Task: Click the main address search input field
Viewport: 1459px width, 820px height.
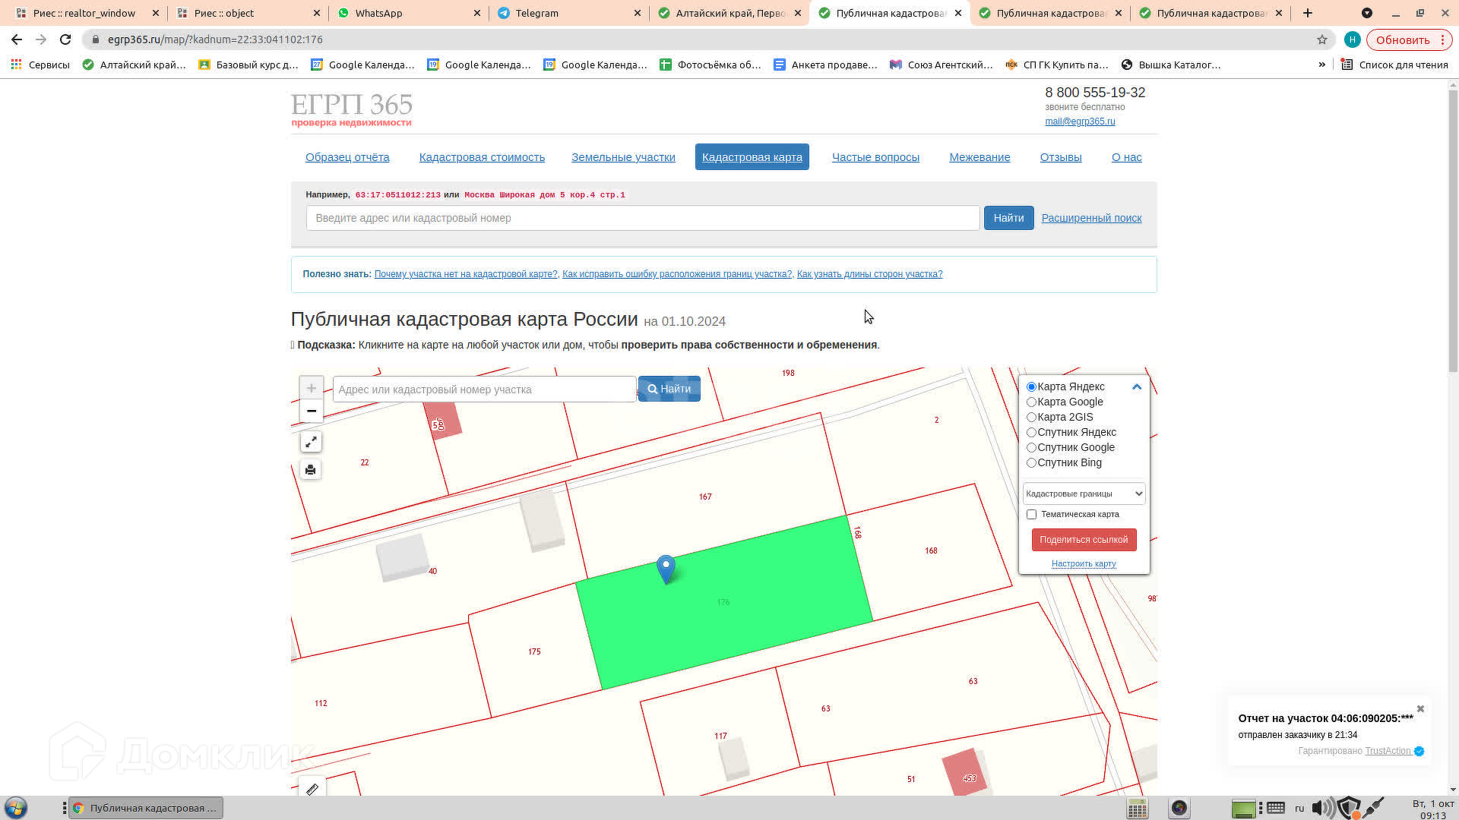Action: pyautogui.click(x=642, y=218)
